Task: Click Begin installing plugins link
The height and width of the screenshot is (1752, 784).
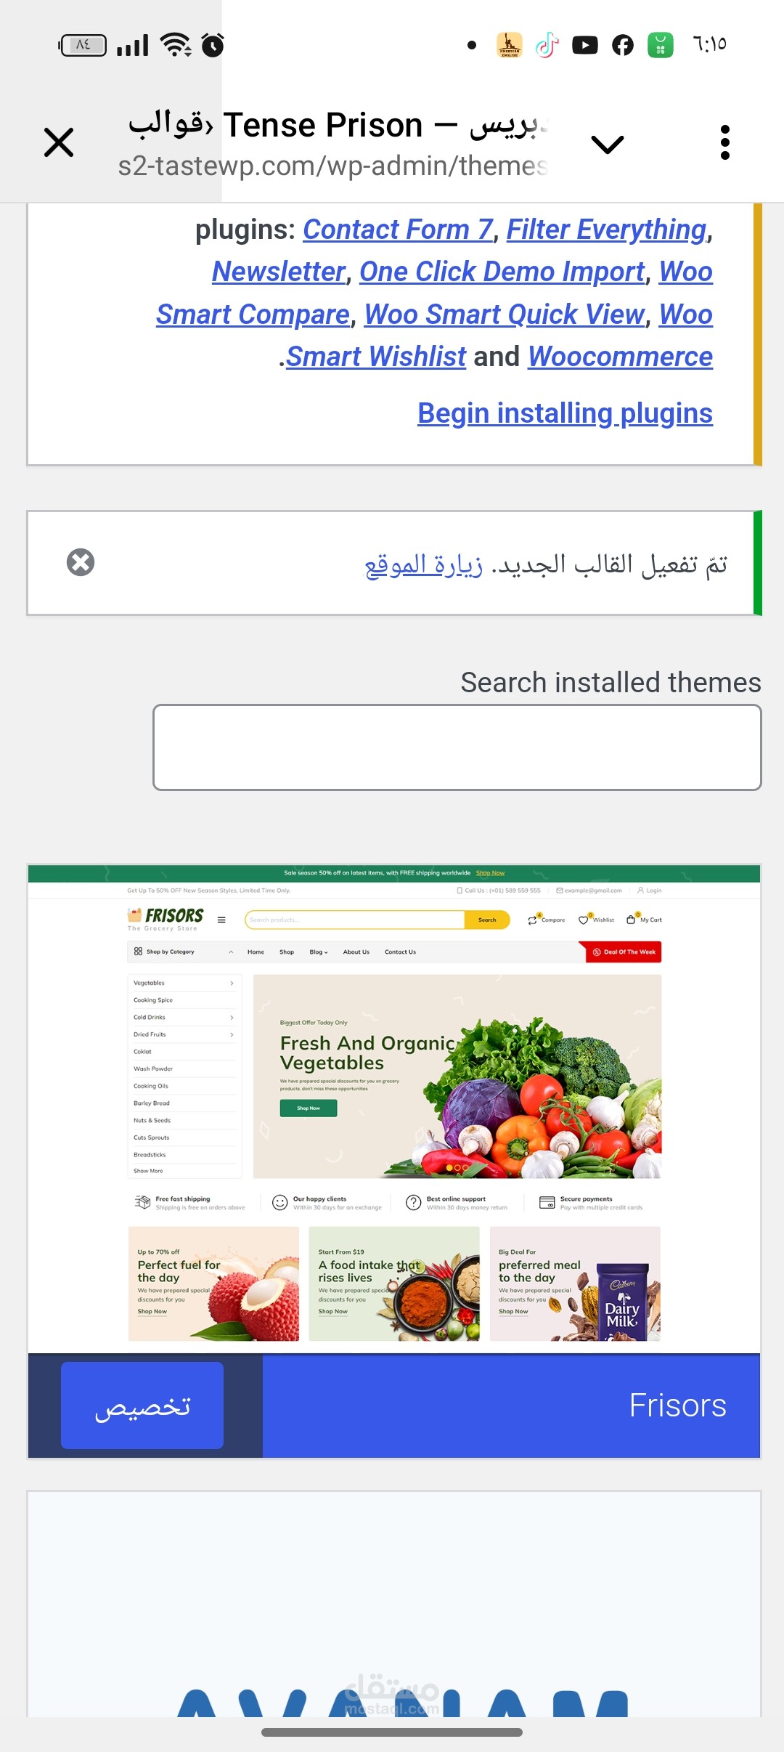Action: tap(565, 413)
